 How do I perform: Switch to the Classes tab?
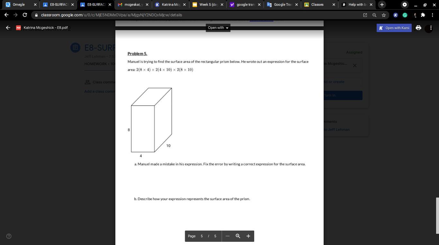pyautogui.click(x=320, y=4)
